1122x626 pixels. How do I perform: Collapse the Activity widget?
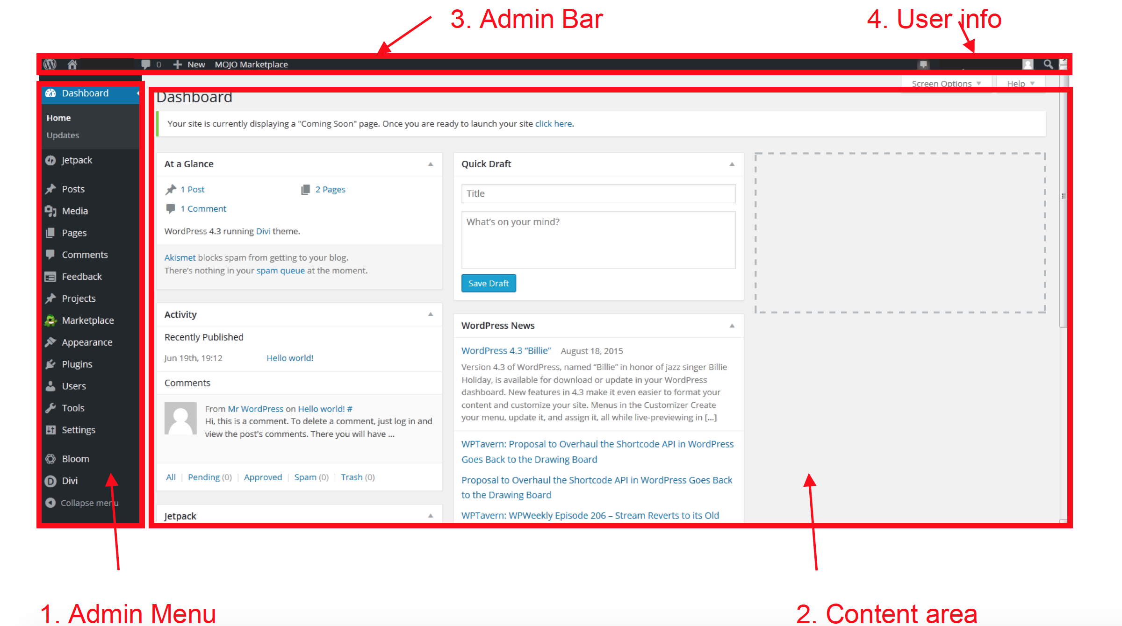(x=431, y=314)
